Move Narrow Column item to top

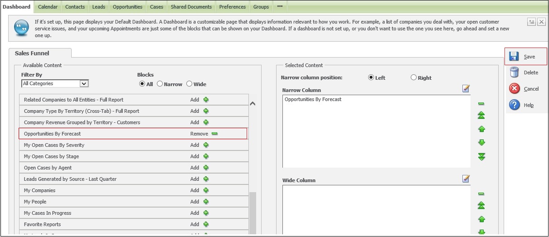tap(481, 116)
